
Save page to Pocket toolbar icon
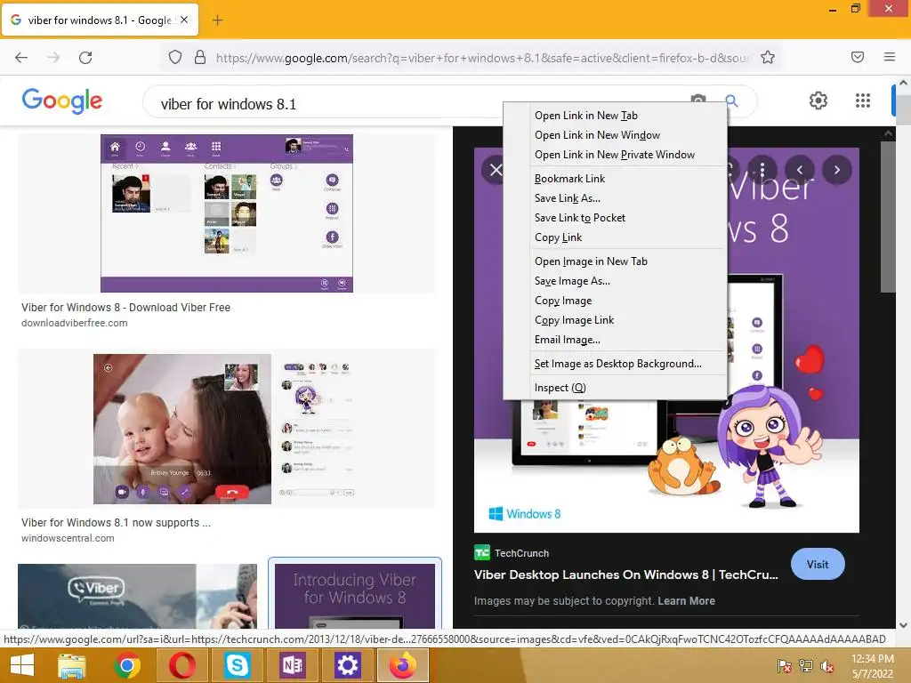(858, 57)
